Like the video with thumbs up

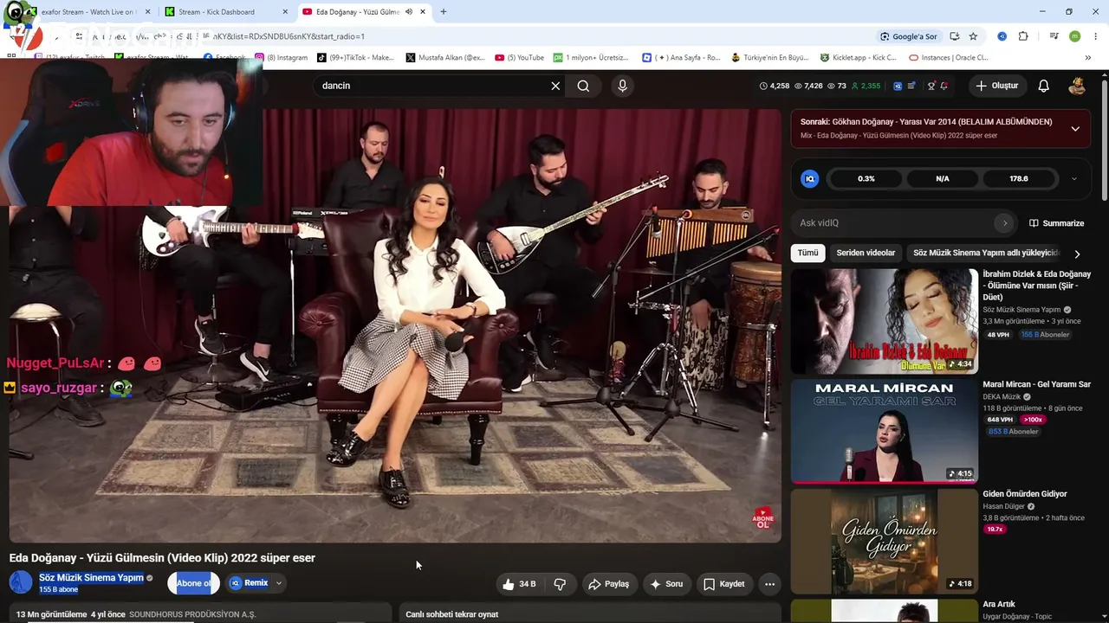coord(519,584)
